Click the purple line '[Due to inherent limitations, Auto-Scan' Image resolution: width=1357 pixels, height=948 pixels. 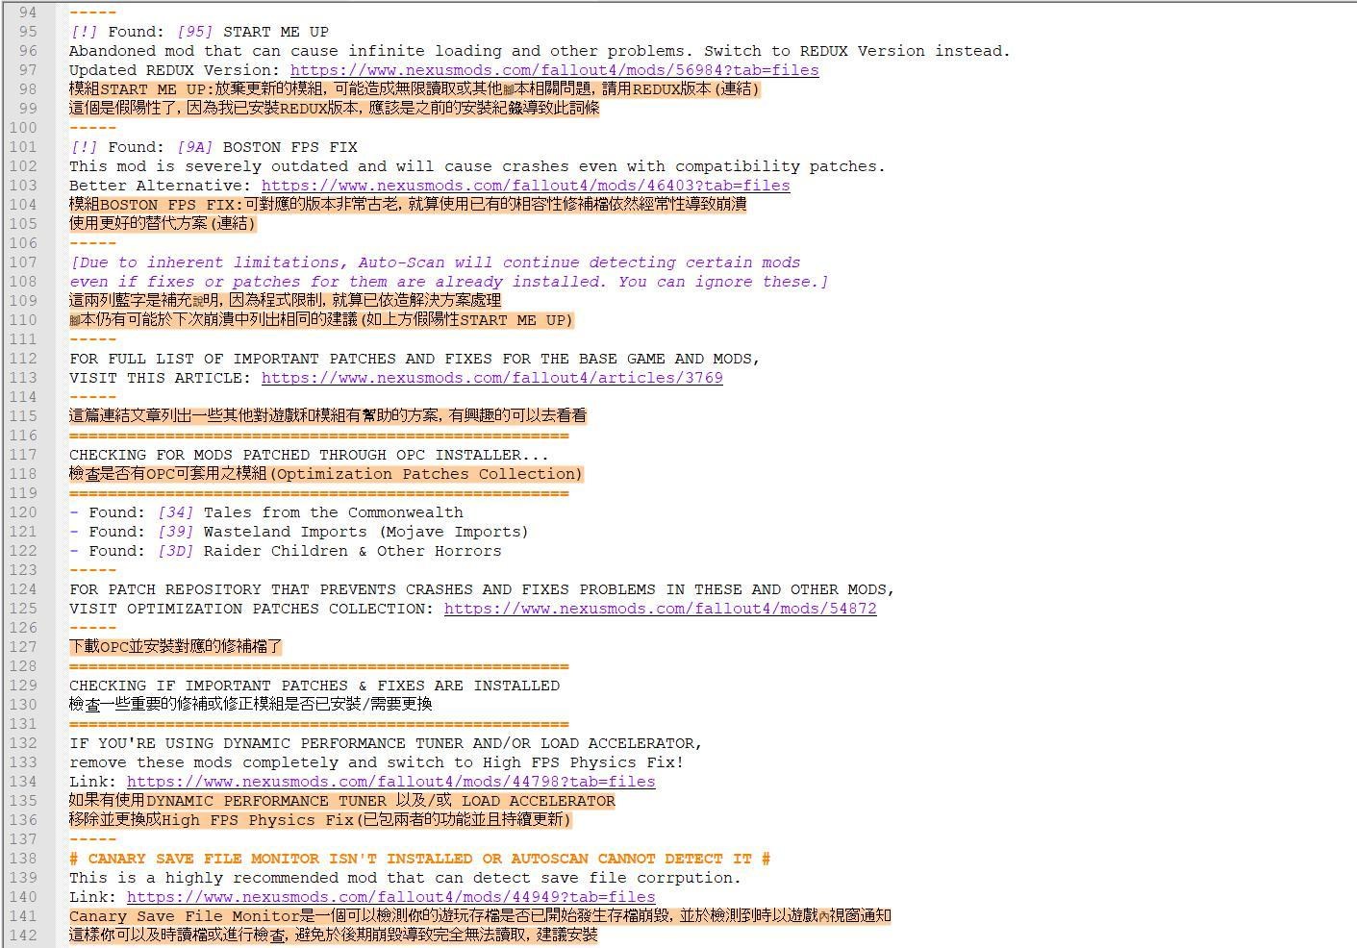tap(435, 262)
